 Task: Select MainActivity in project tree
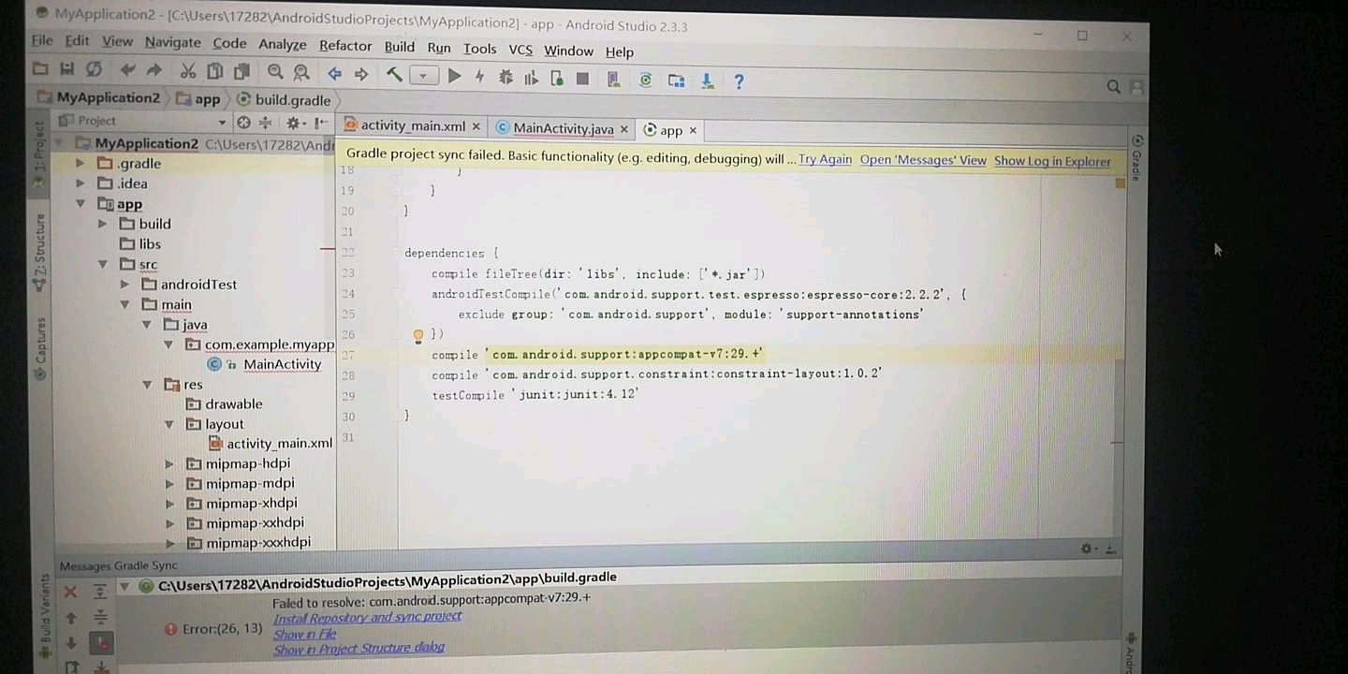(x=282, y=364)
